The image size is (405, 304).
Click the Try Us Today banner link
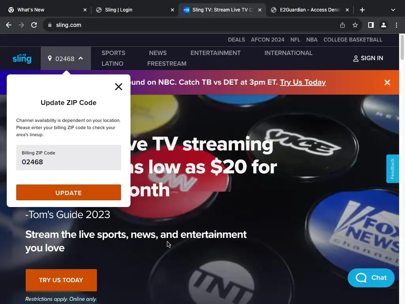pyautogui.click(x=303, y=82)
